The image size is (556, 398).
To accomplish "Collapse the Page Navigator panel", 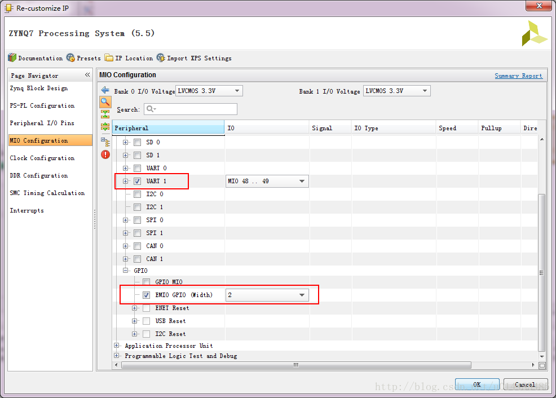I will pyautogui.click(x=87, y=75).
